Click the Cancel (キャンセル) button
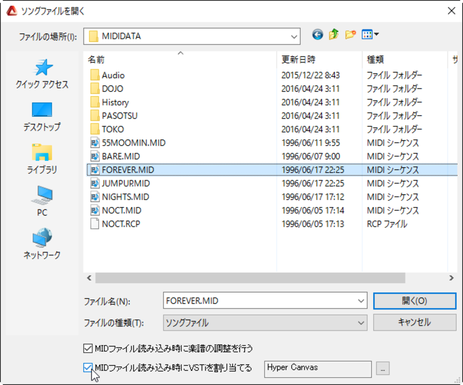463x385 pixels. (x=414, y=323)
